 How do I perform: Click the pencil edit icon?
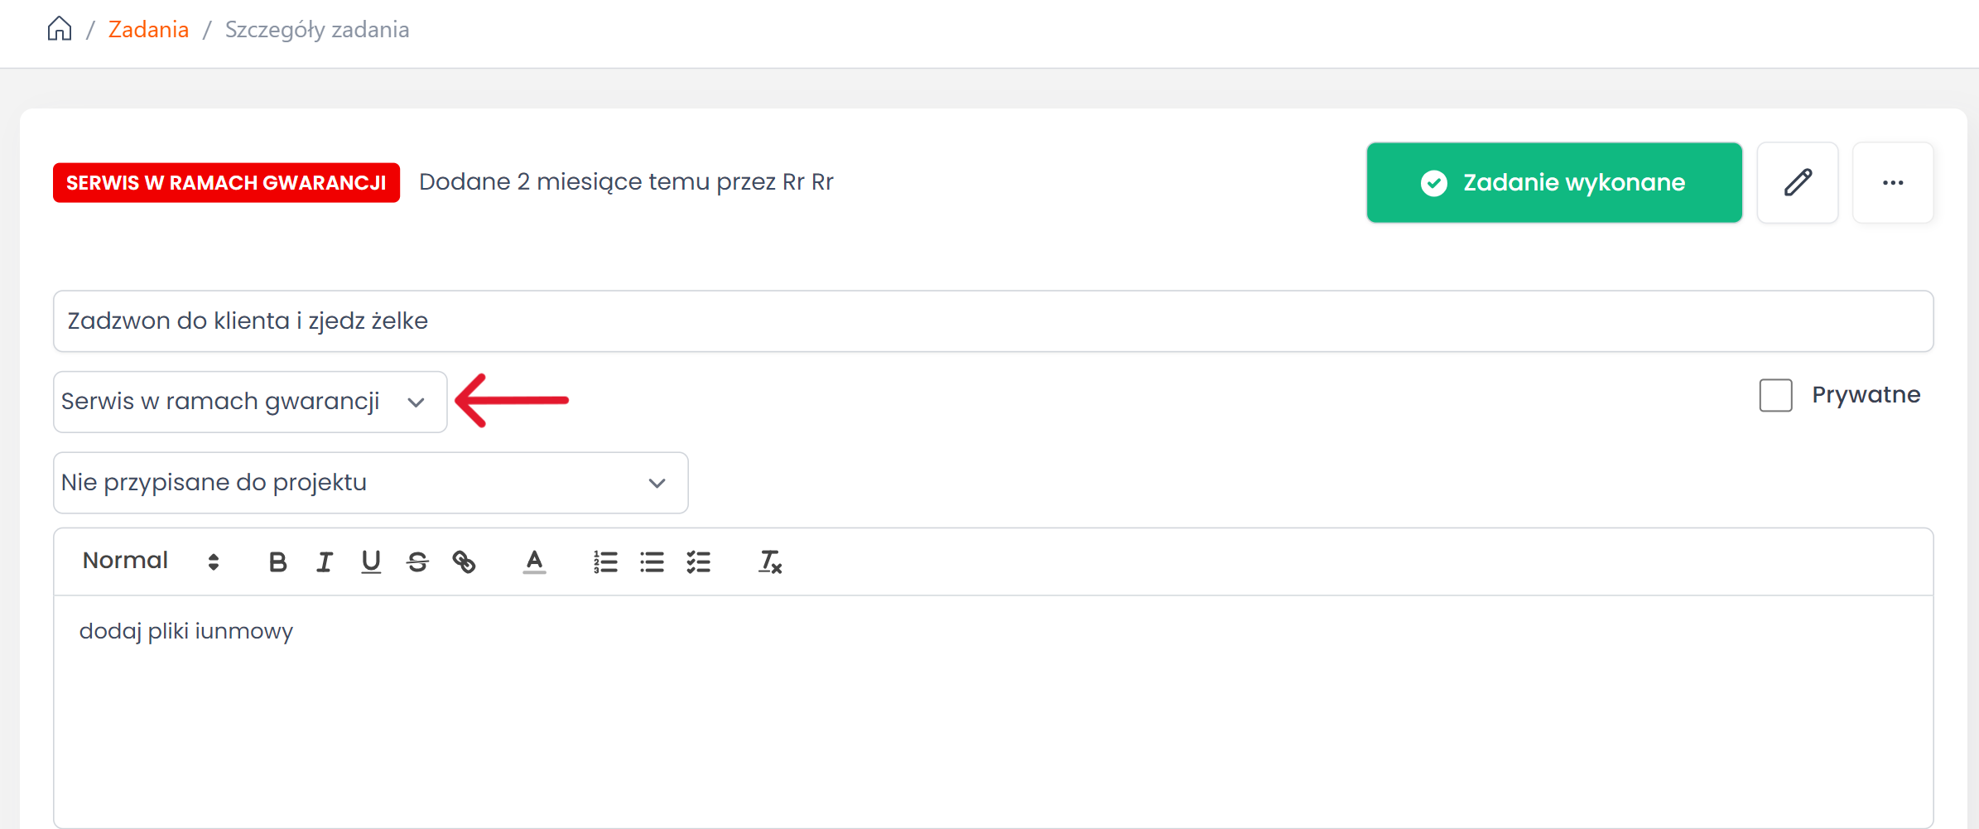pos(1797,182)
